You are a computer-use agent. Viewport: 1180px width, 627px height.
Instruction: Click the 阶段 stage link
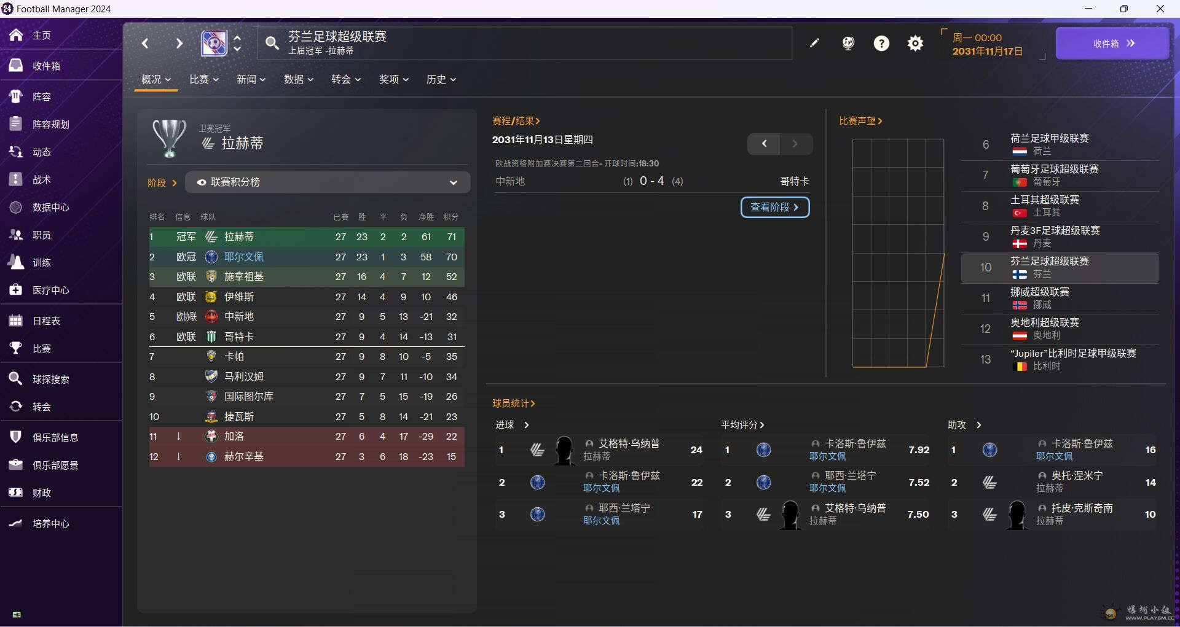point(162,183)
